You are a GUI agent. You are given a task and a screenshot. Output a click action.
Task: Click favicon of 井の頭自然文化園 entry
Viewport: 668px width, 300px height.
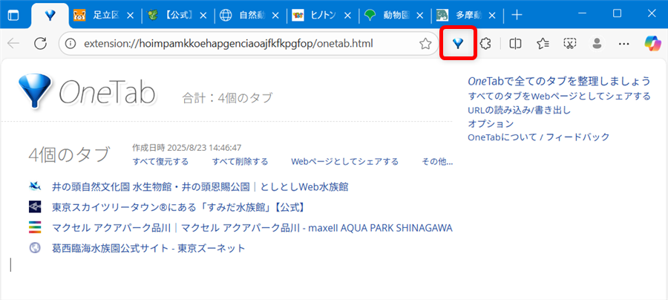(35, 186)
